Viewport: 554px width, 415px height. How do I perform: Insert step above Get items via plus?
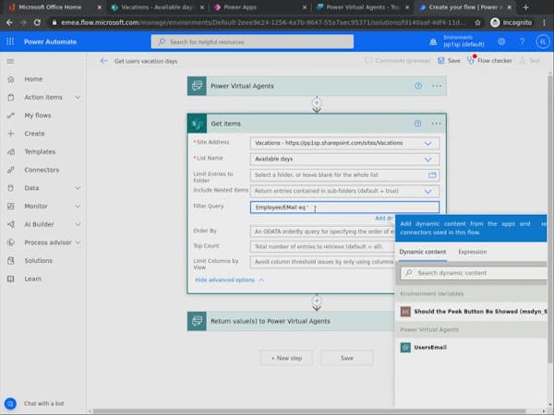coord(317,102)
